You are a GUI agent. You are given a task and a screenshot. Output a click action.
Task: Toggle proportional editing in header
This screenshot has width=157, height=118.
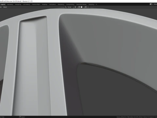coord(86,7)
